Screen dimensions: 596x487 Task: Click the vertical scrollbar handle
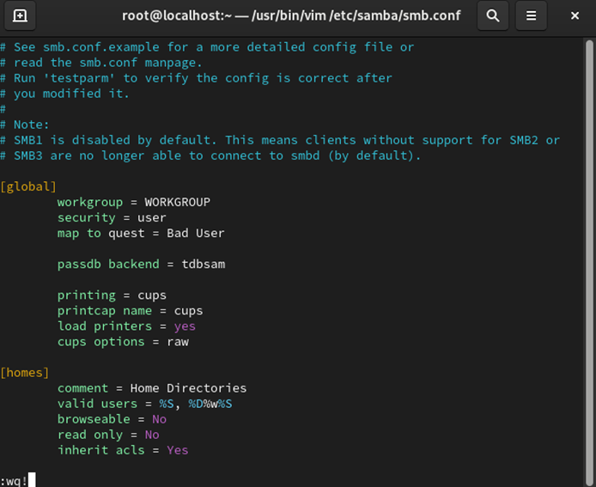pyautogui.click(x=589, y=262)
